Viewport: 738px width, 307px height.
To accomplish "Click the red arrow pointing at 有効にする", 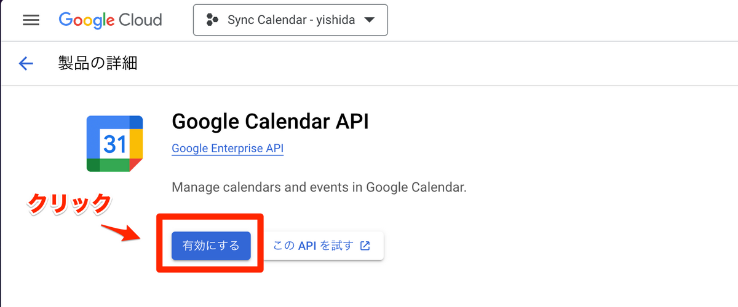I will click(x=123, y=232).
